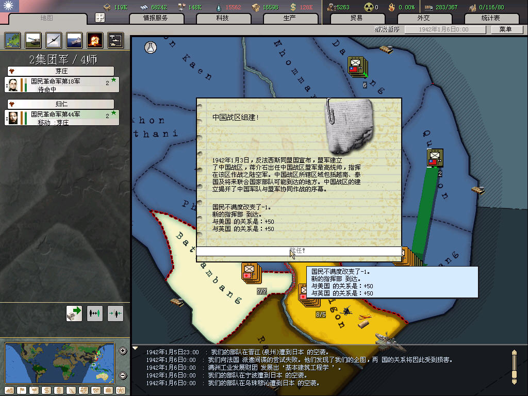Click the world minimap

coord(60,363)
